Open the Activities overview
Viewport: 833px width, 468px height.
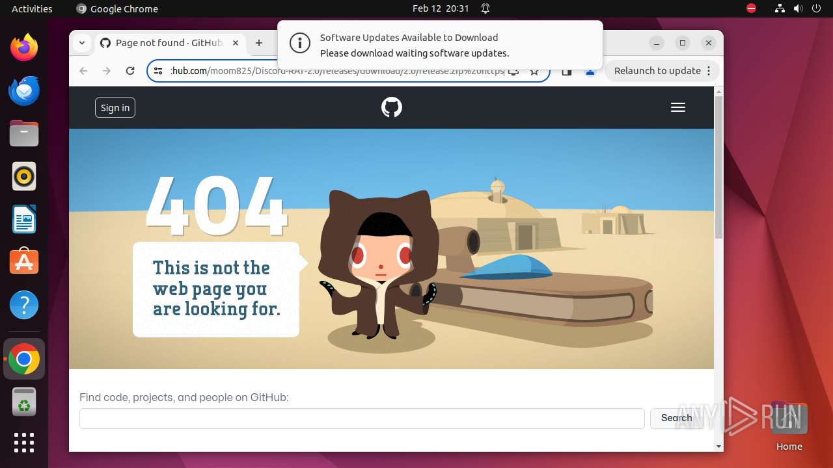click(x=32, y=8)
